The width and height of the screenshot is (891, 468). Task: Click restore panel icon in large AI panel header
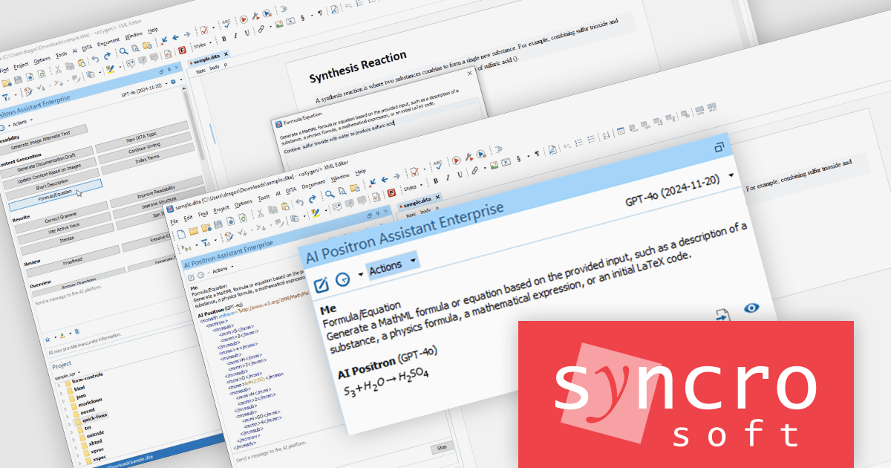[719, 148]
